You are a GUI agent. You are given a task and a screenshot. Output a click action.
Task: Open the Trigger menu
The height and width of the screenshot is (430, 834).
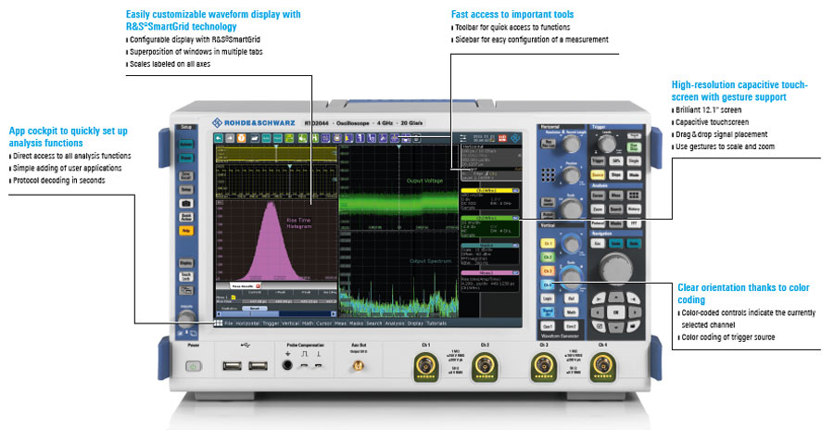pos(271,323)
